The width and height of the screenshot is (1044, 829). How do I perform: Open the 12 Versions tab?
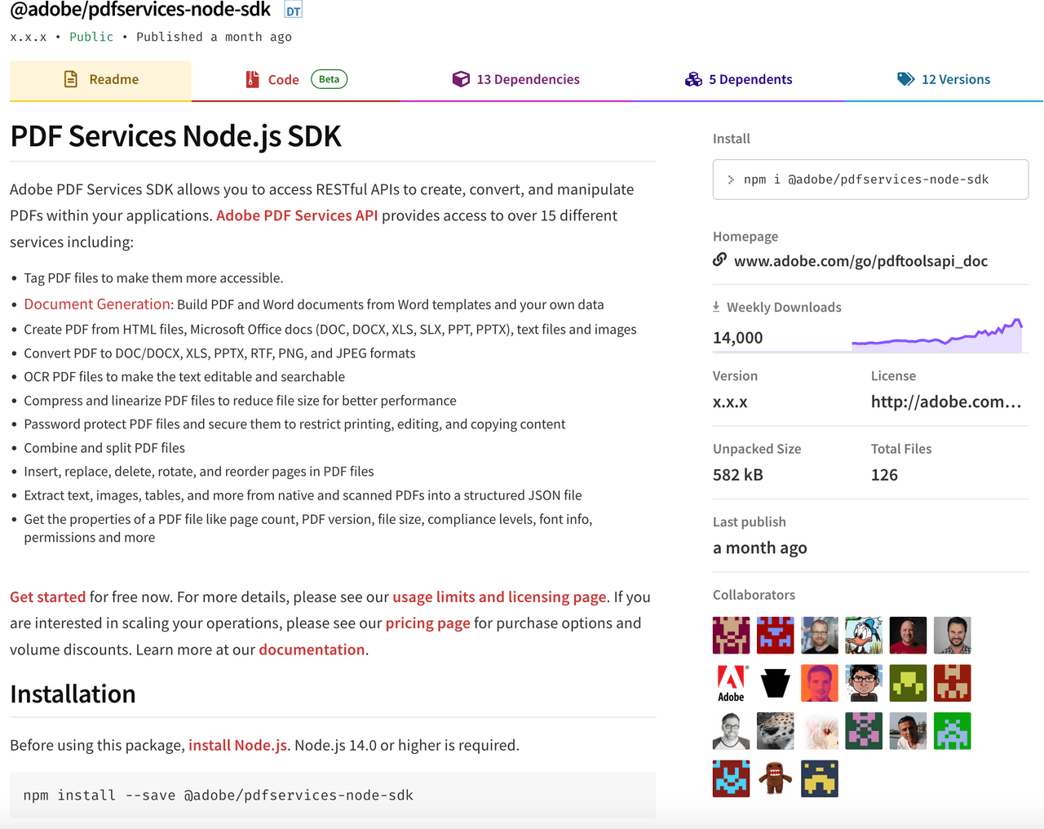click(944, 80)
